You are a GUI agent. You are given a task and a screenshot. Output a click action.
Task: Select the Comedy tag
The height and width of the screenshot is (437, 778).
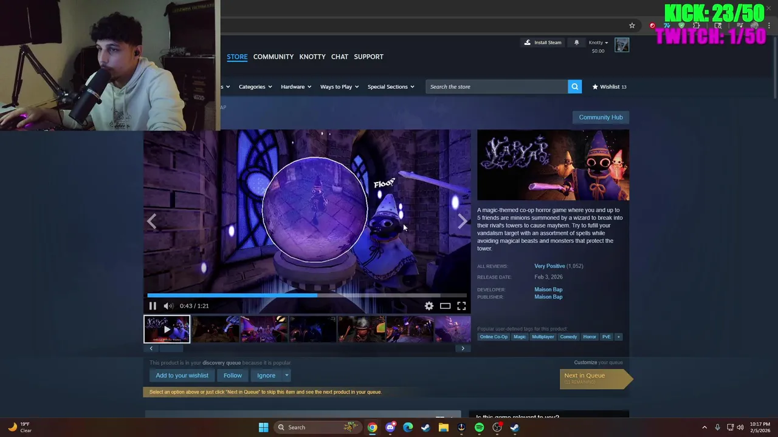click(568, 337)
